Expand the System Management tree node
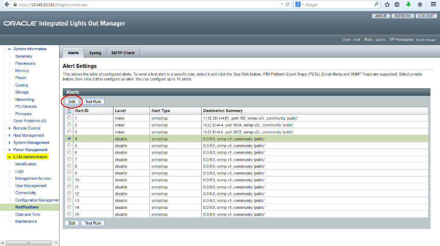 (10, 143)
